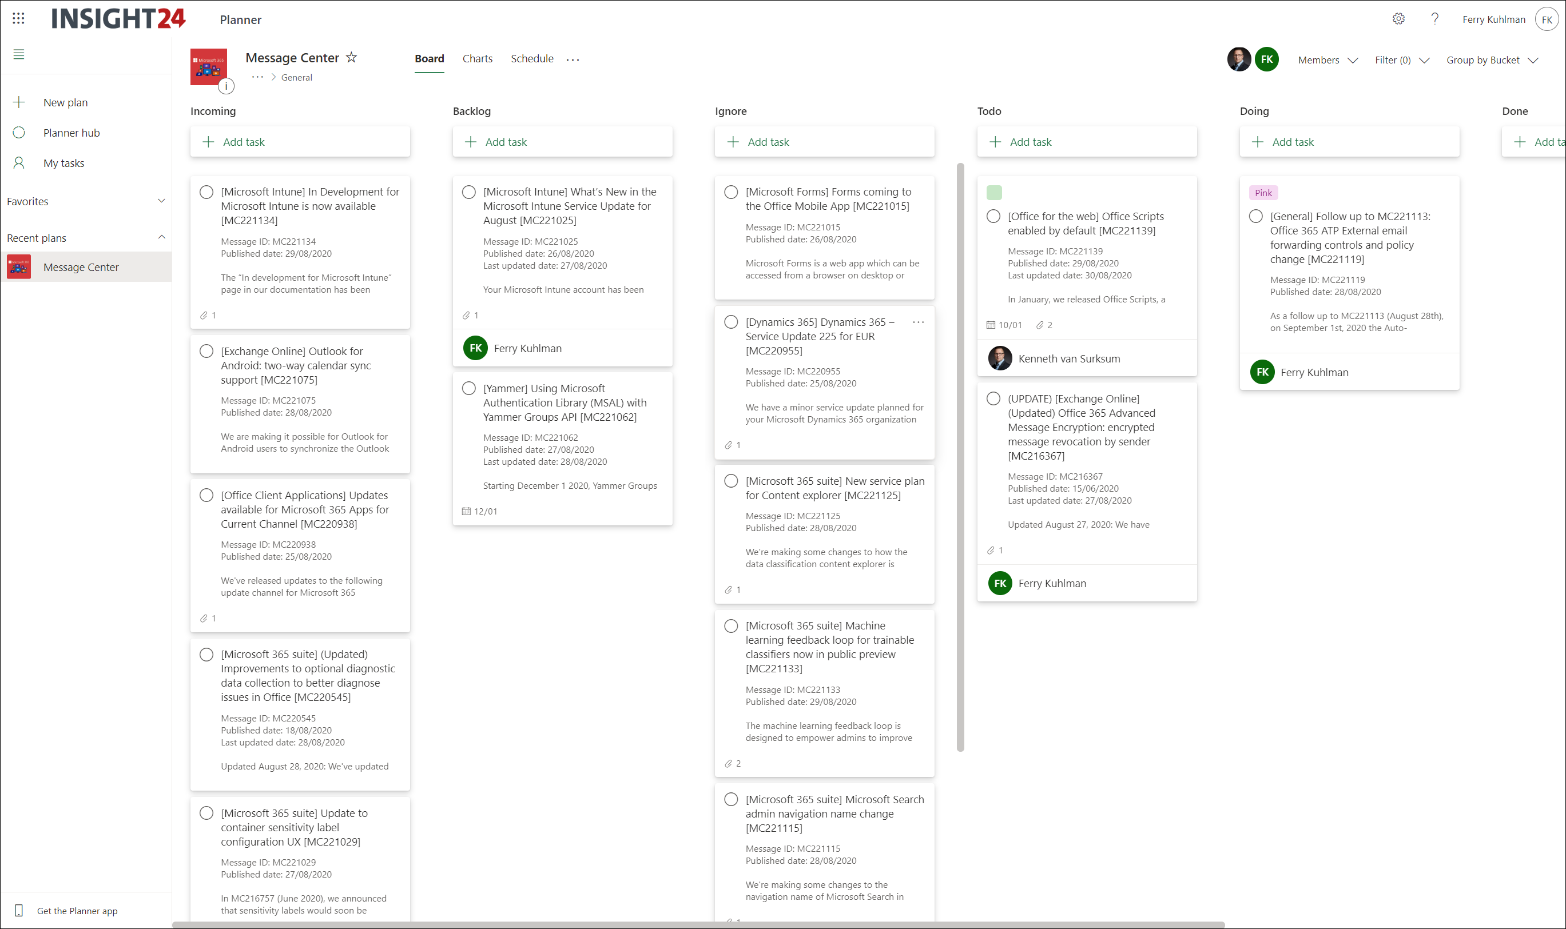Viewport: 1566px width, 929px height.
Task: Click due date 12/01 on Yammer card
Action: [480, 512]
